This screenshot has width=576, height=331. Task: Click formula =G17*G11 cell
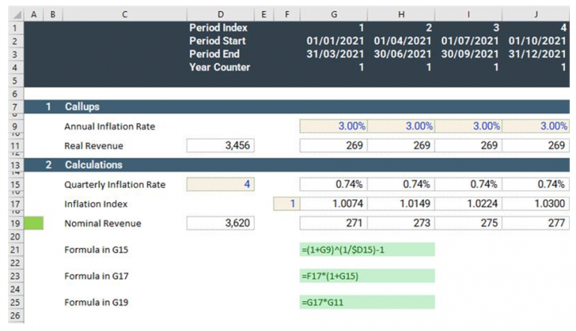[367, 303]
